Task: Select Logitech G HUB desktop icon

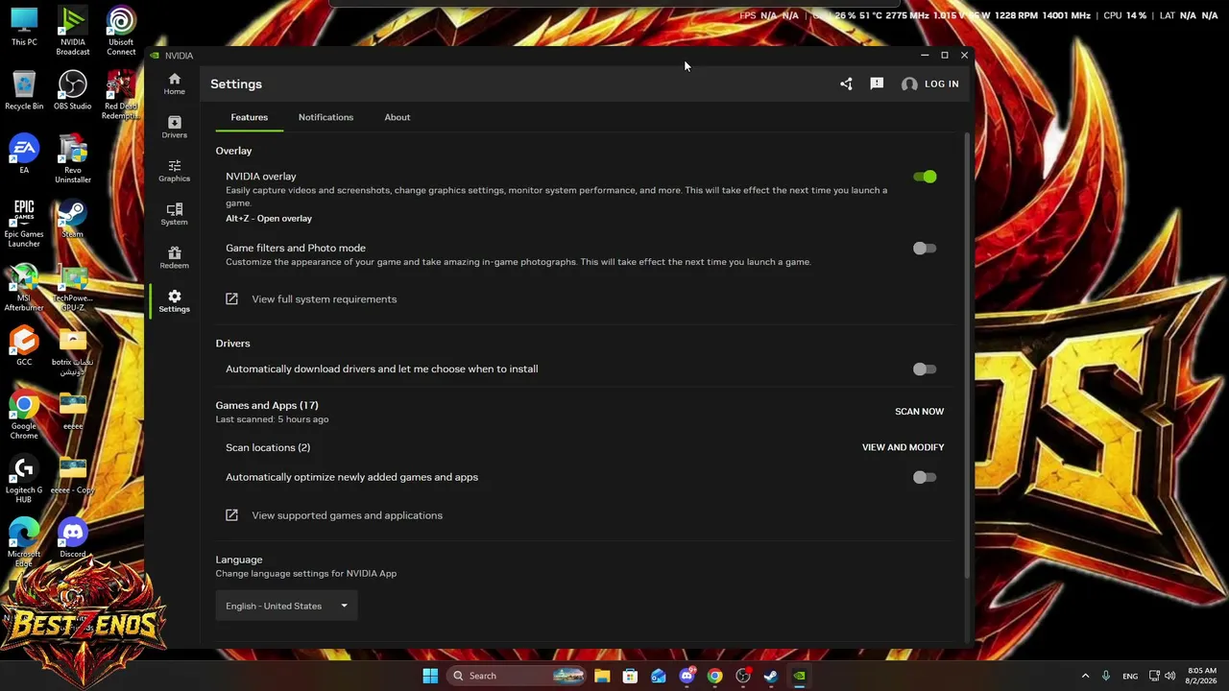Action: click(x=24, y=480)
